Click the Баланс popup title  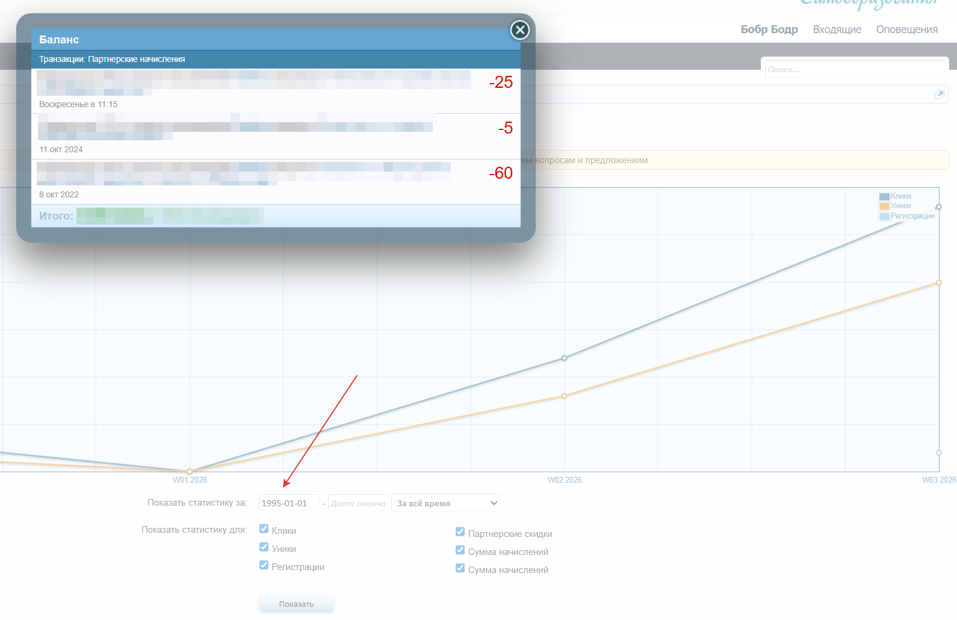point(59,40)
